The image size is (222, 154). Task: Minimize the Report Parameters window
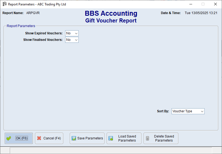191,4
